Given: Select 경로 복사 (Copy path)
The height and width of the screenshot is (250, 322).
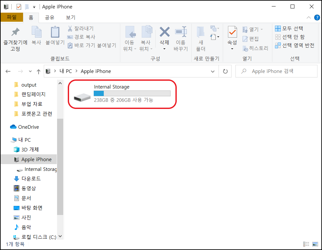Looking at the screenshot, I should pos(81,37).
